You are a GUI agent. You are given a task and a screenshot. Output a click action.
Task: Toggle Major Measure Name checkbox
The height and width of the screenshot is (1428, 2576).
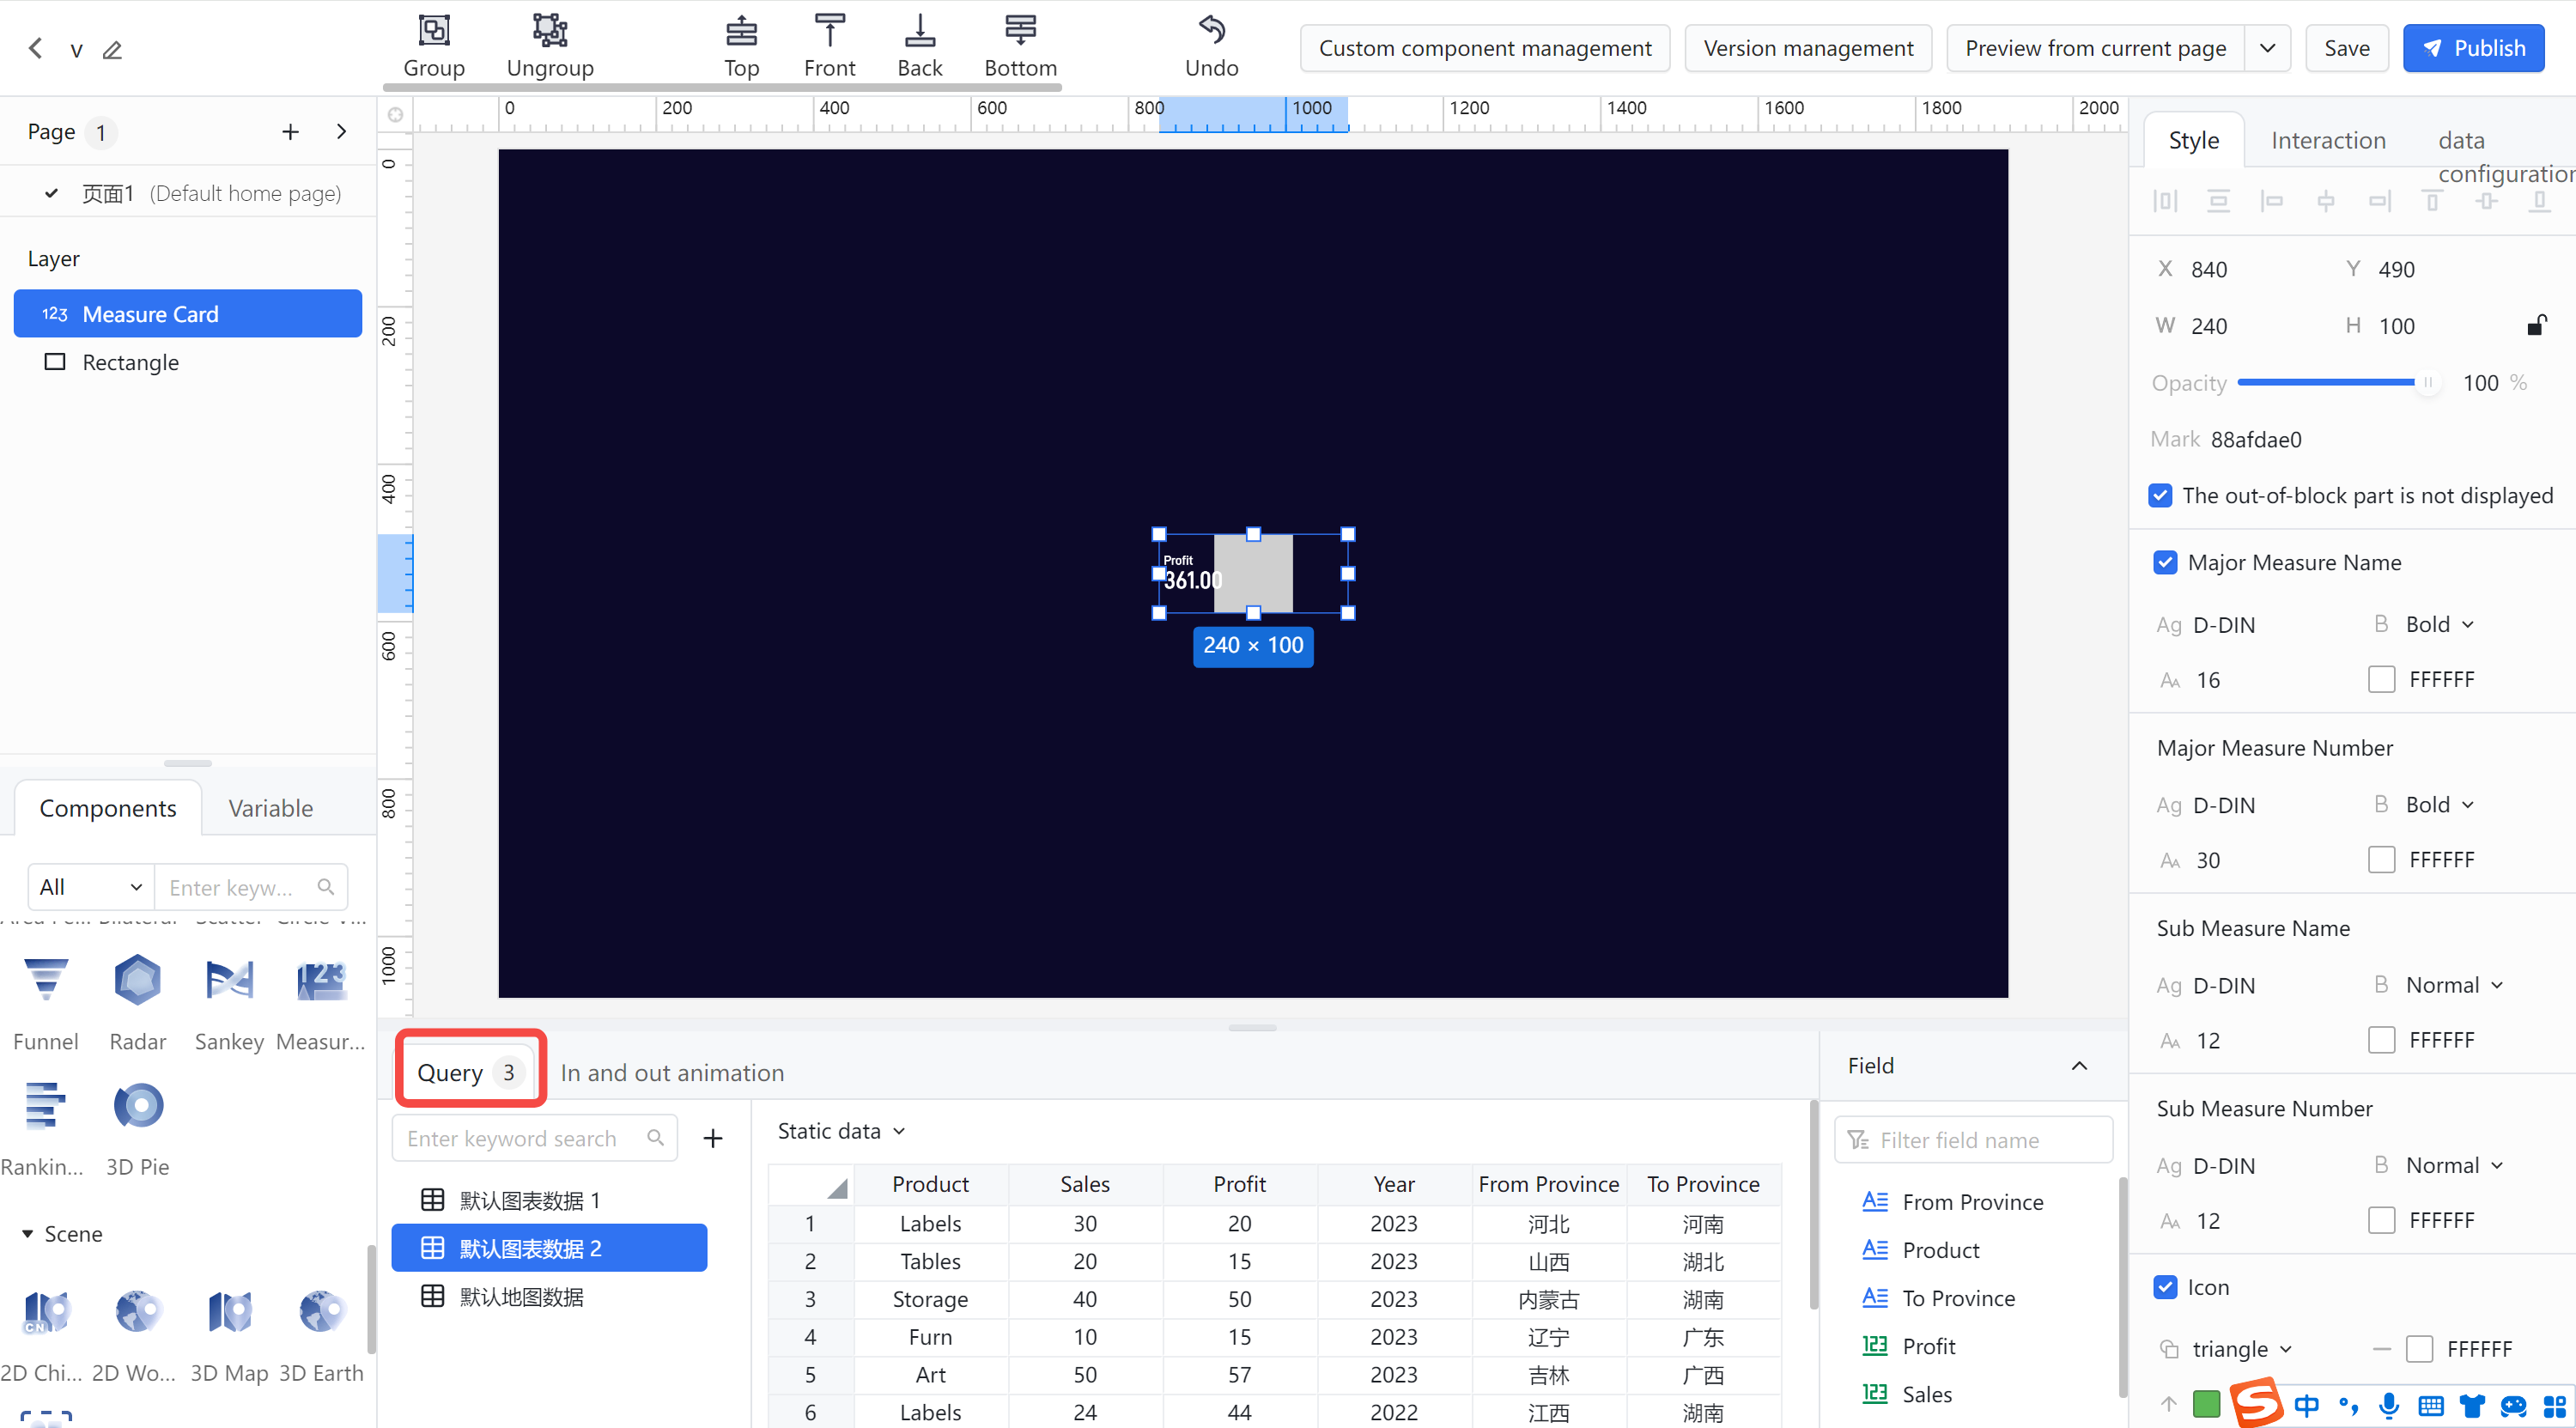[x=2165, y=562]
